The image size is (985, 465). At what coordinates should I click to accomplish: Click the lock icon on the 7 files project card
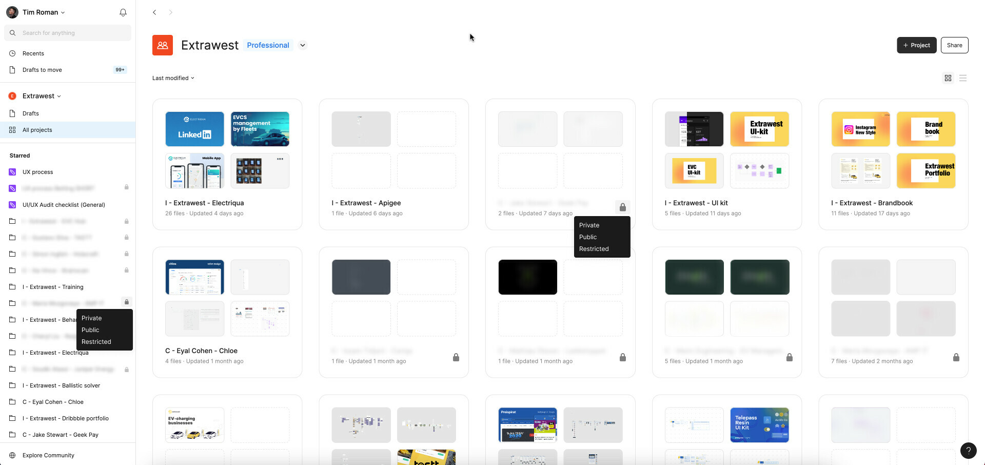(956, 357)
